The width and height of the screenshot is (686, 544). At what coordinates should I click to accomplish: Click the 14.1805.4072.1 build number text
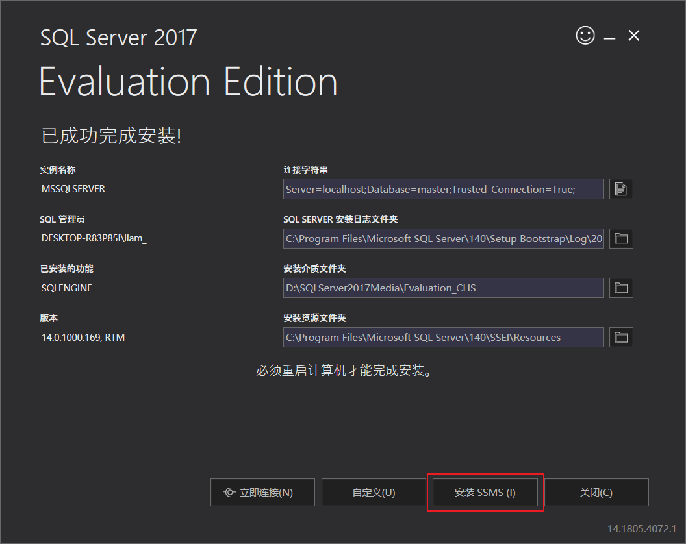(641, 528)
